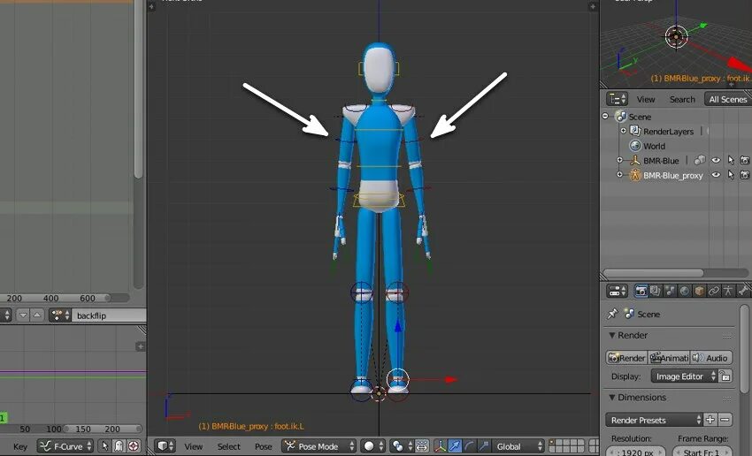
Task: Add a render preset with plus
Action: click(x=710, y=420)
